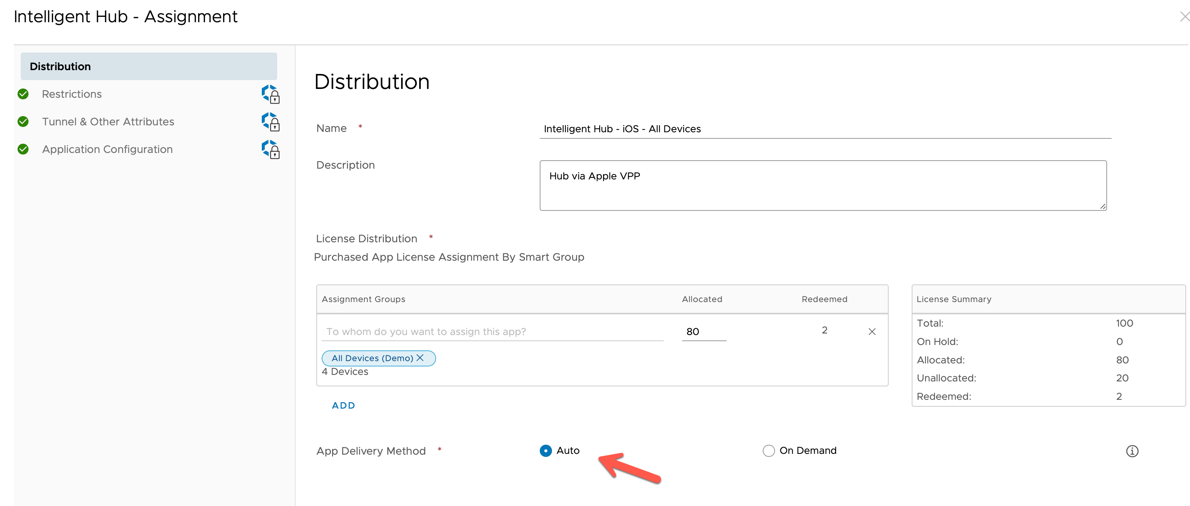Viewport: 1190px width, 506px height.
Task: Select Auto delivery method
Action: click(x=545, y=451)
